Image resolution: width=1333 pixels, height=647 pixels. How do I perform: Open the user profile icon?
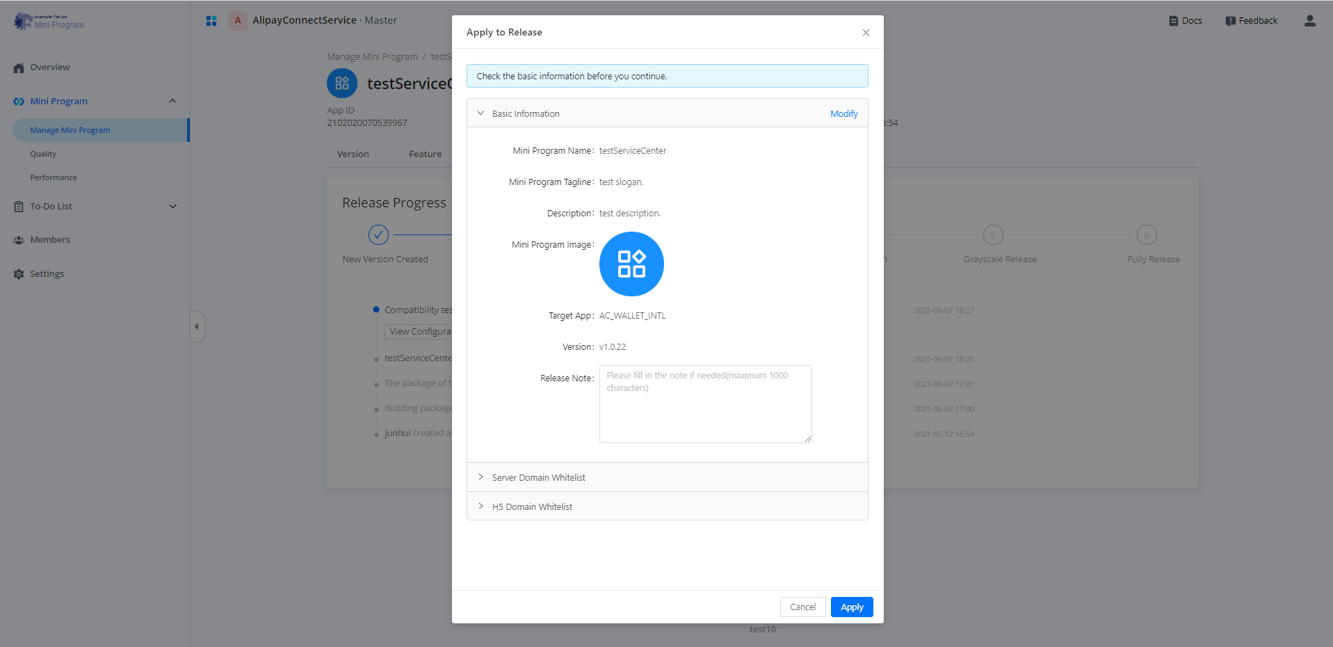pos(1309,21)
